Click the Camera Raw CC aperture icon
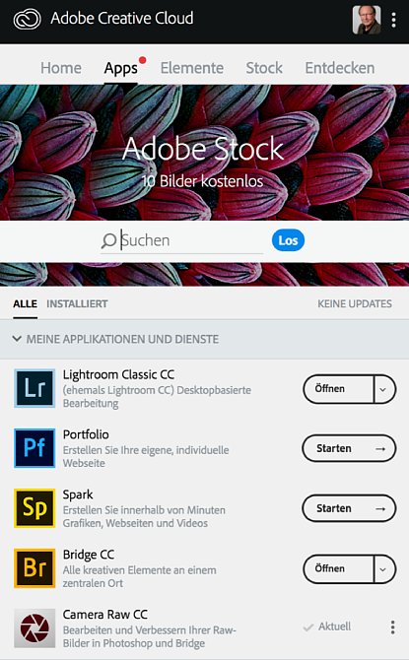409x660 pixels. pos(34,628)
